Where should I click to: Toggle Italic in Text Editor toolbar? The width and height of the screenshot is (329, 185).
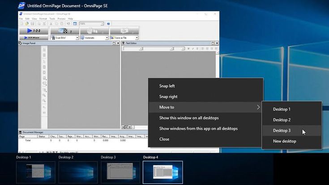[193, 49]
